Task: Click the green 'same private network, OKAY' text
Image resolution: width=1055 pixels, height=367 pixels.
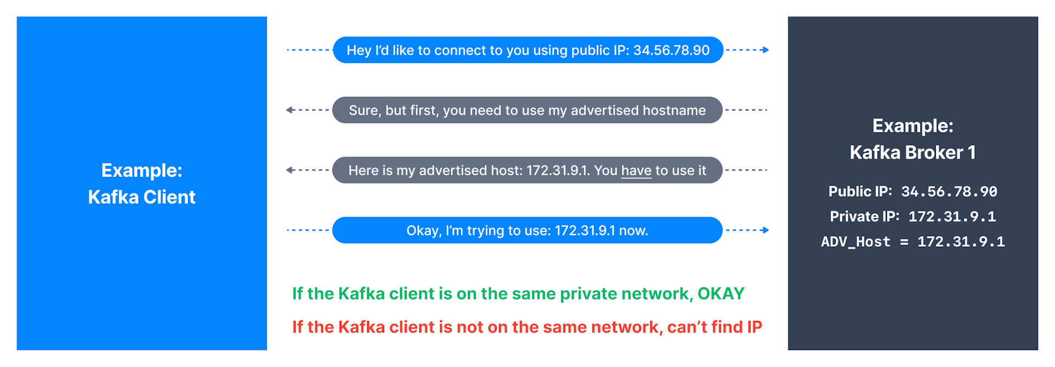Action: (518, 294)
